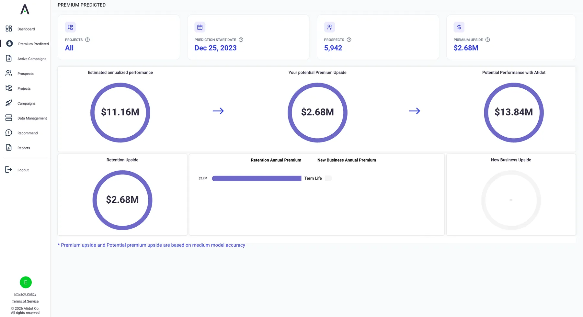Click the Term Life purple bar
Image resolution: width=583 pixels, height=317 pixels.
coord(257,178)
